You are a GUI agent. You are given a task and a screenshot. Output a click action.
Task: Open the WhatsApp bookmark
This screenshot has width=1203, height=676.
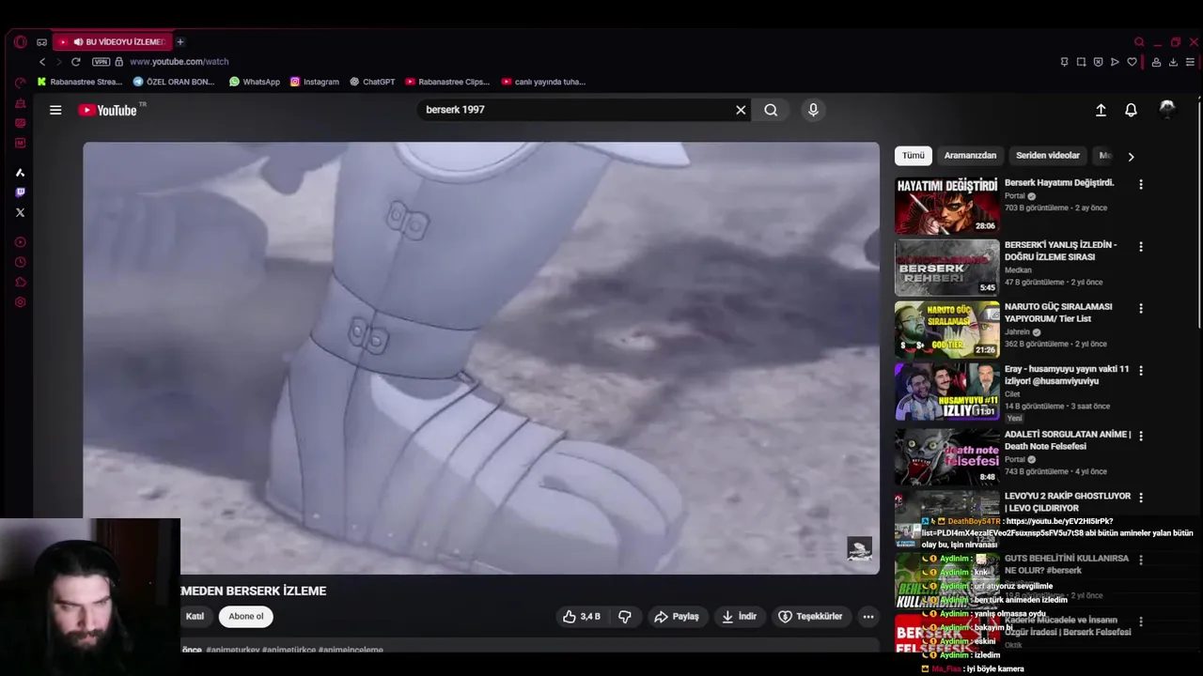click(x=255, y=82)
